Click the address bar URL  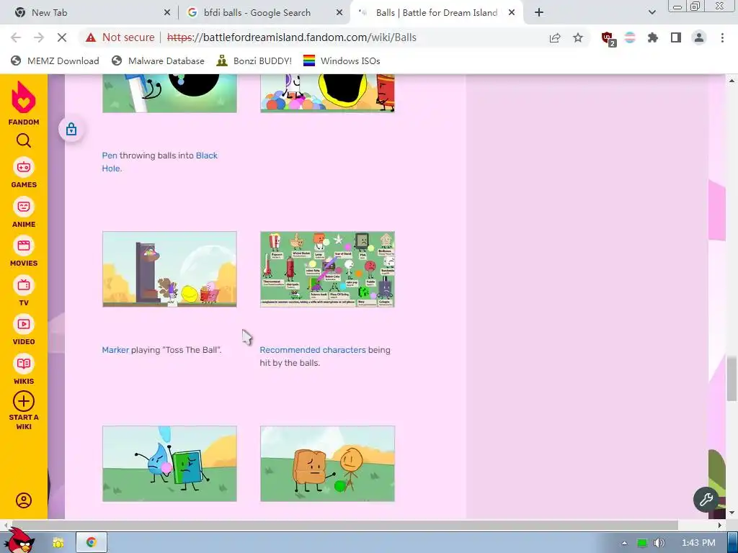[x=292, y=37]
